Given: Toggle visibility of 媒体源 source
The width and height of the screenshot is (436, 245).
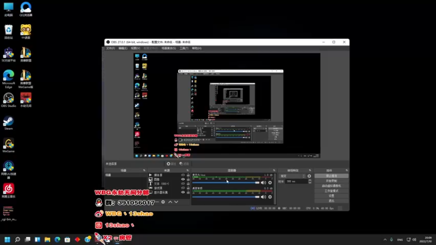Looking at the screenshot, I should point(183,175).
